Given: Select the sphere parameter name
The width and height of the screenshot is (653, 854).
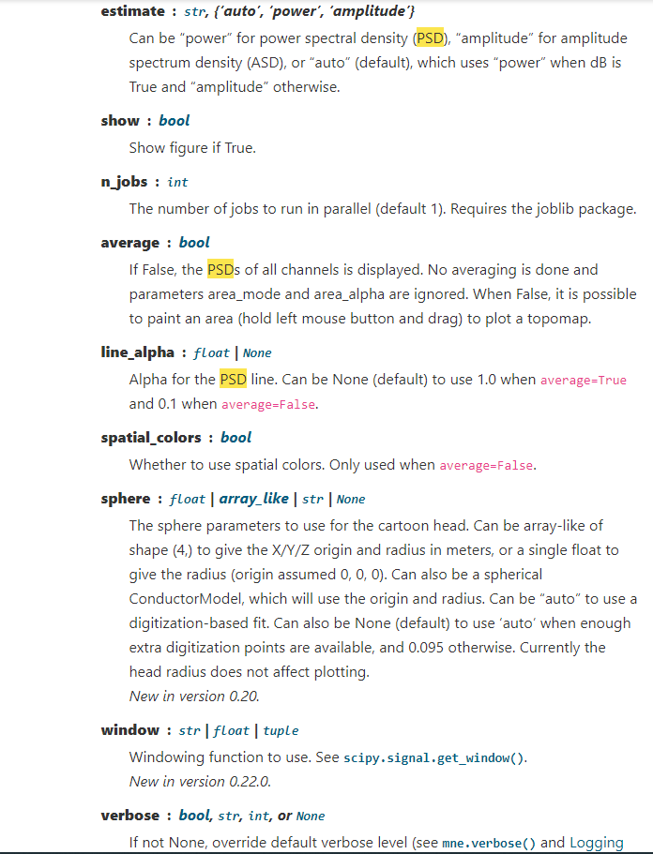Looking at the screenshot, I should tap(126, 499).
